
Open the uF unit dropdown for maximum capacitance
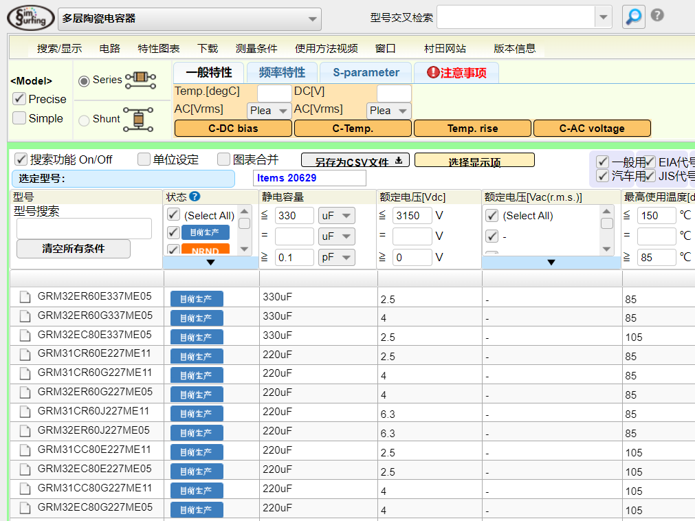point(337,216)
